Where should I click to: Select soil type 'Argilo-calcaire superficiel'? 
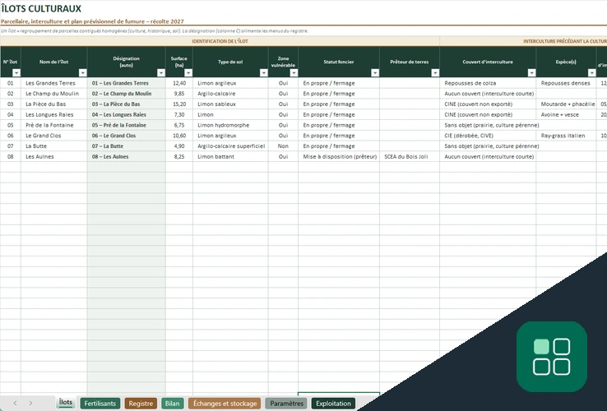coord(231,145)
